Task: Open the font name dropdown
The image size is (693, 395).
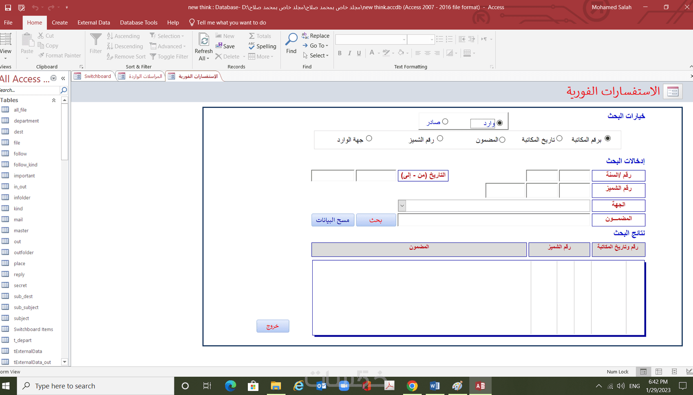Action: [x=404, y=39]
